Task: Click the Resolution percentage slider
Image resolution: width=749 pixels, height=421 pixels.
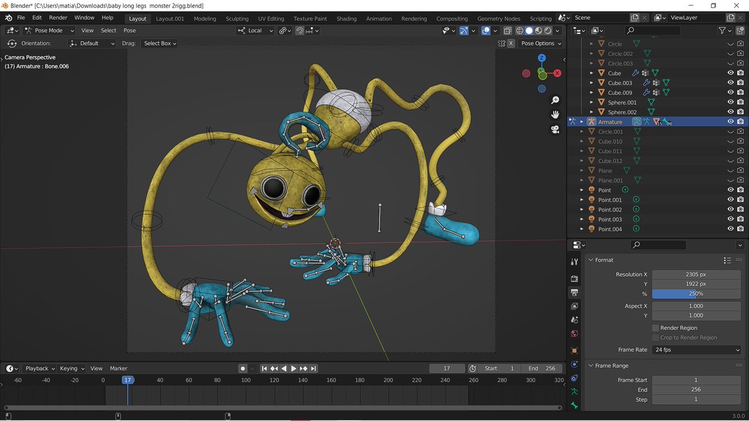Action: click(x=697, y=294)
